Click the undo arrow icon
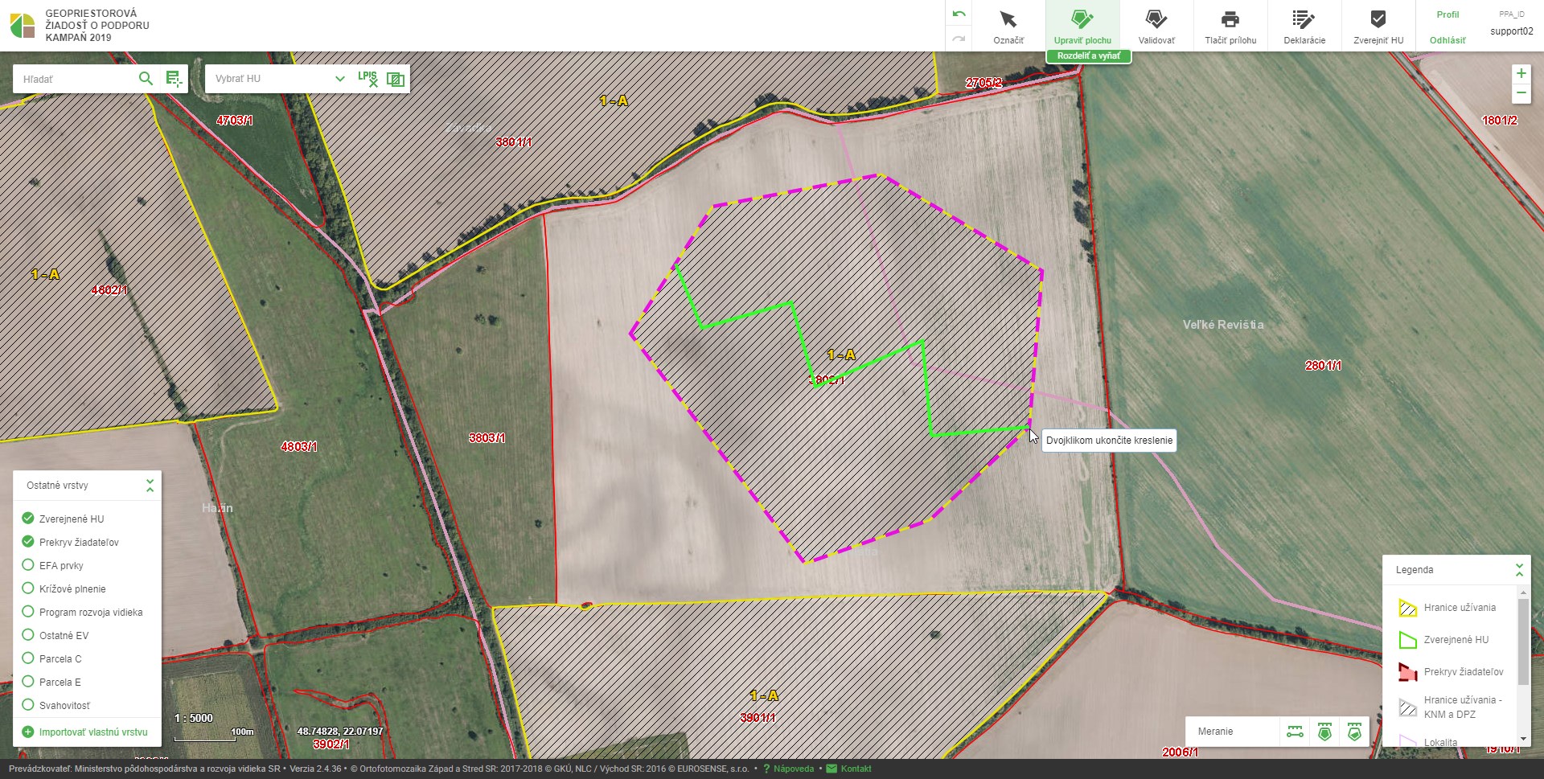1544x779 pixels. click(959, 14)
